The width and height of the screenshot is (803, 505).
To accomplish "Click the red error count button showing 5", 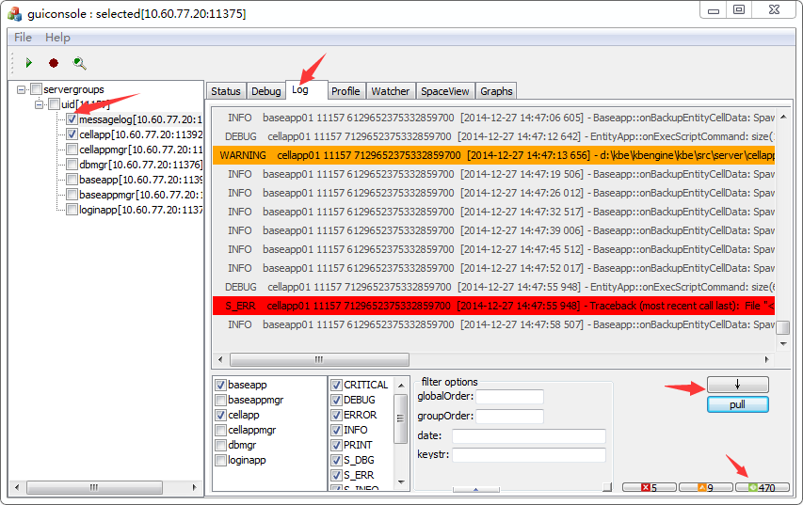I will 649,487.
